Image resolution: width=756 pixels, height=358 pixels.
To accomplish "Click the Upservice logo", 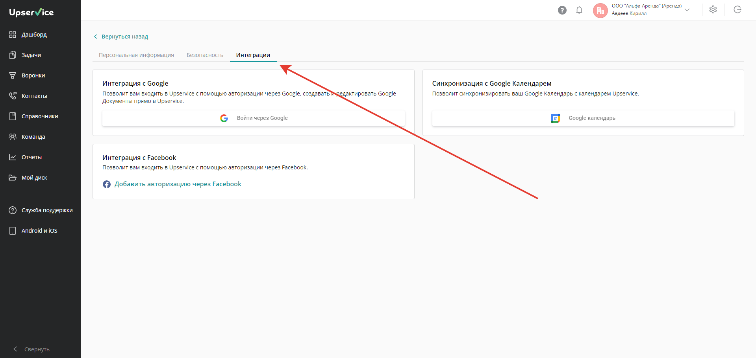I will pyautogui.click(x=31, y=12).
